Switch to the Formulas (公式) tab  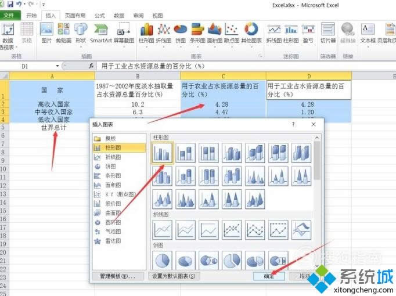point(99,16)
